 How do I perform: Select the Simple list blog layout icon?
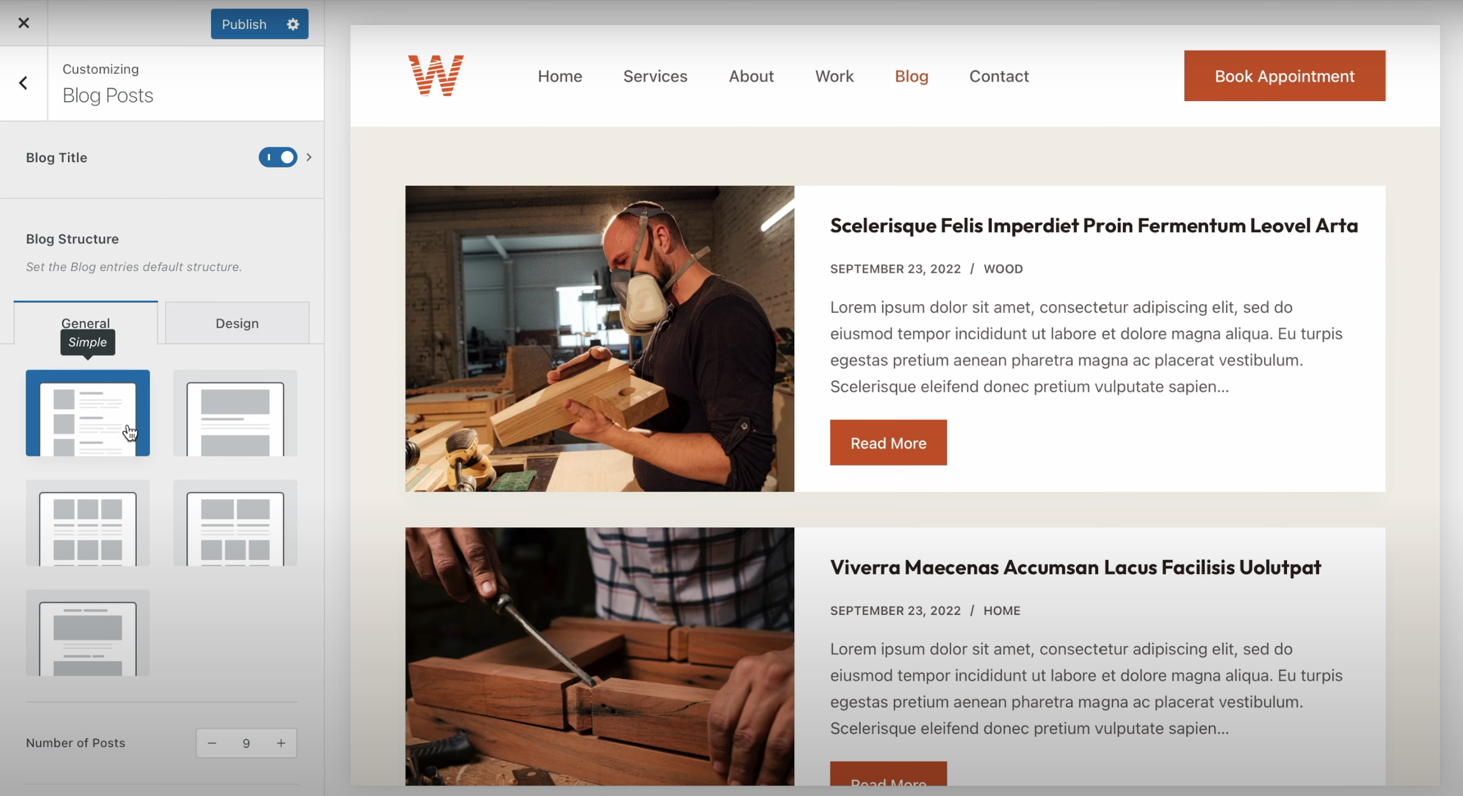(x=88, y=413)
